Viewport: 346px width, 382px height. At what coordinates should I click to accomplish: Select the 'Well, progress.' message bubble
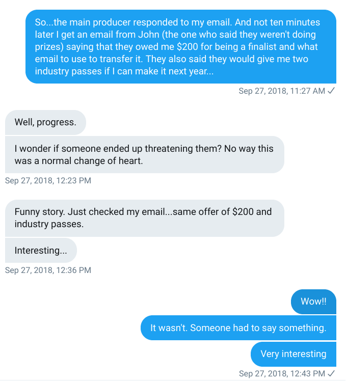[x=45, y=122]
